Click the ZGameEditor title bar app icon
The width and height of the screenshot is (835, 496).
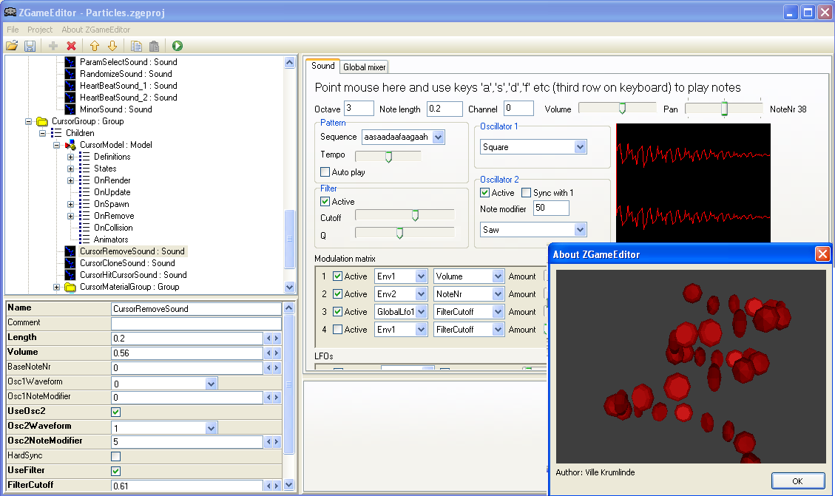pyautogui.click(x=10, y=12)
